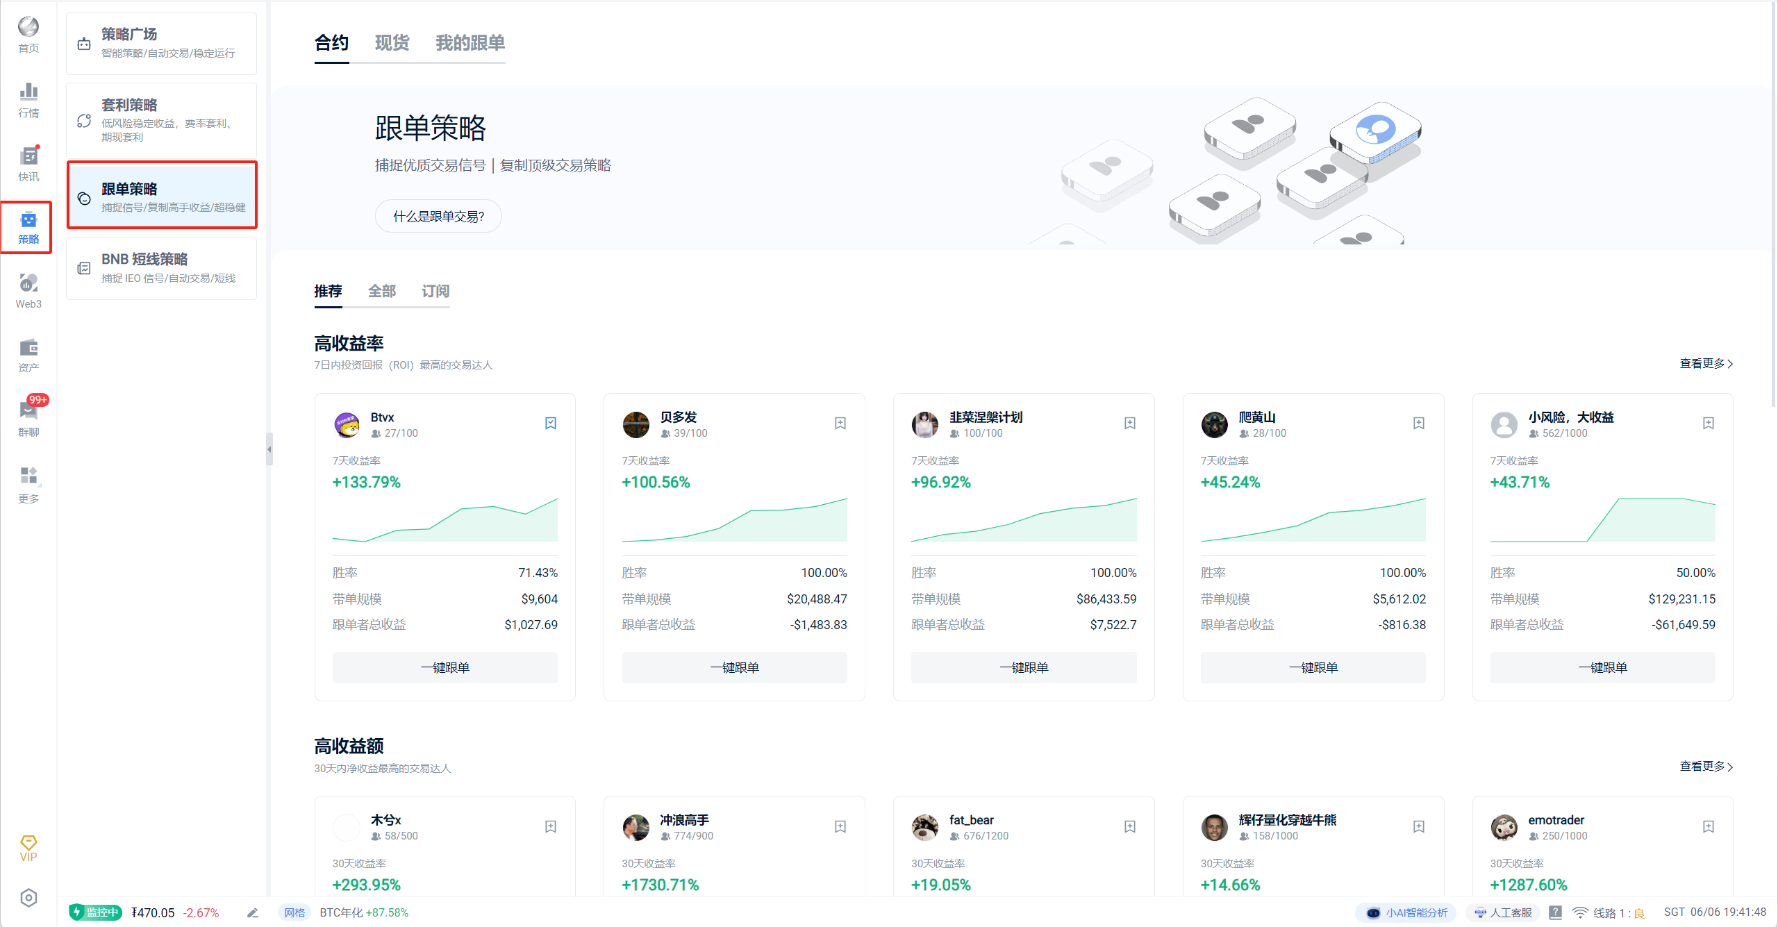The height and width of the screenshot is (927, 1778).
Task: Open emotrader trader avatar
Action: click(x=1504, y=828)
